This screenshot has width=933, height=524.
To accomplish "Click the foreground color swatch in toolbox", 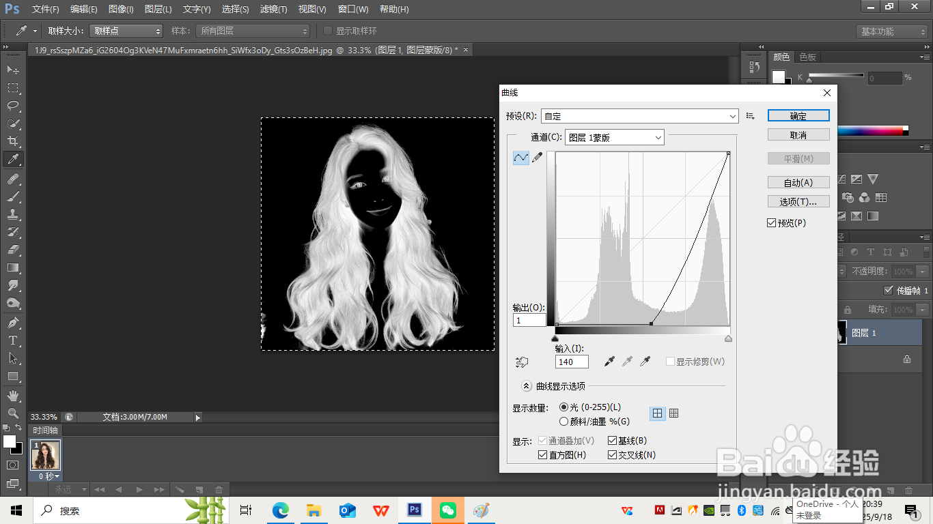I will tap(9, 441).
